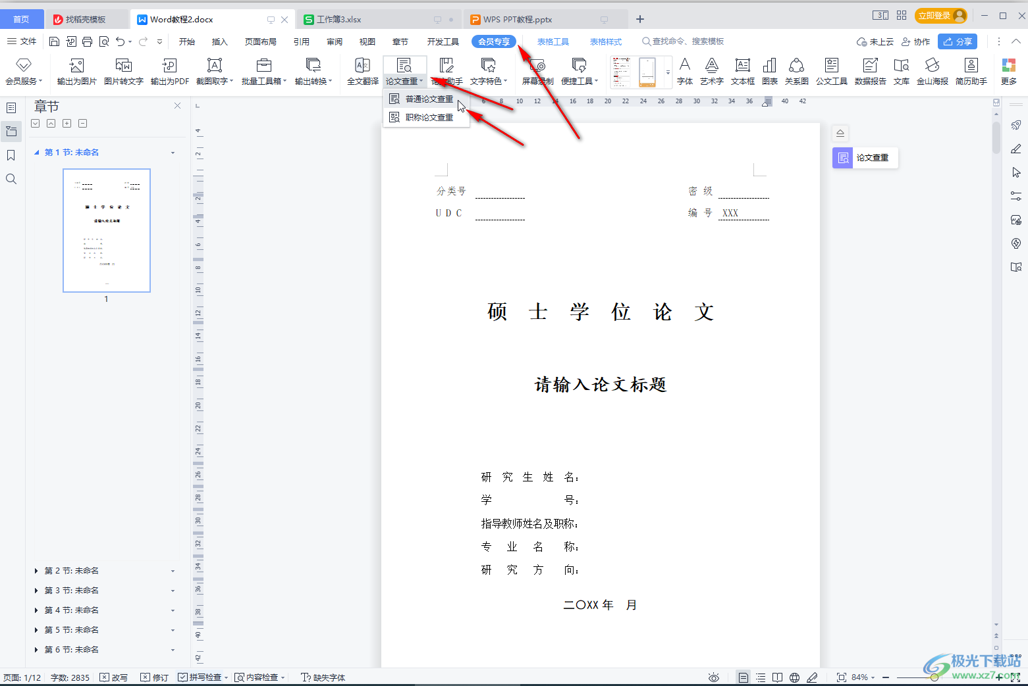1028x686 pixels.
Task: Toggle outline view mode in status bar
Action: [761, 677]
